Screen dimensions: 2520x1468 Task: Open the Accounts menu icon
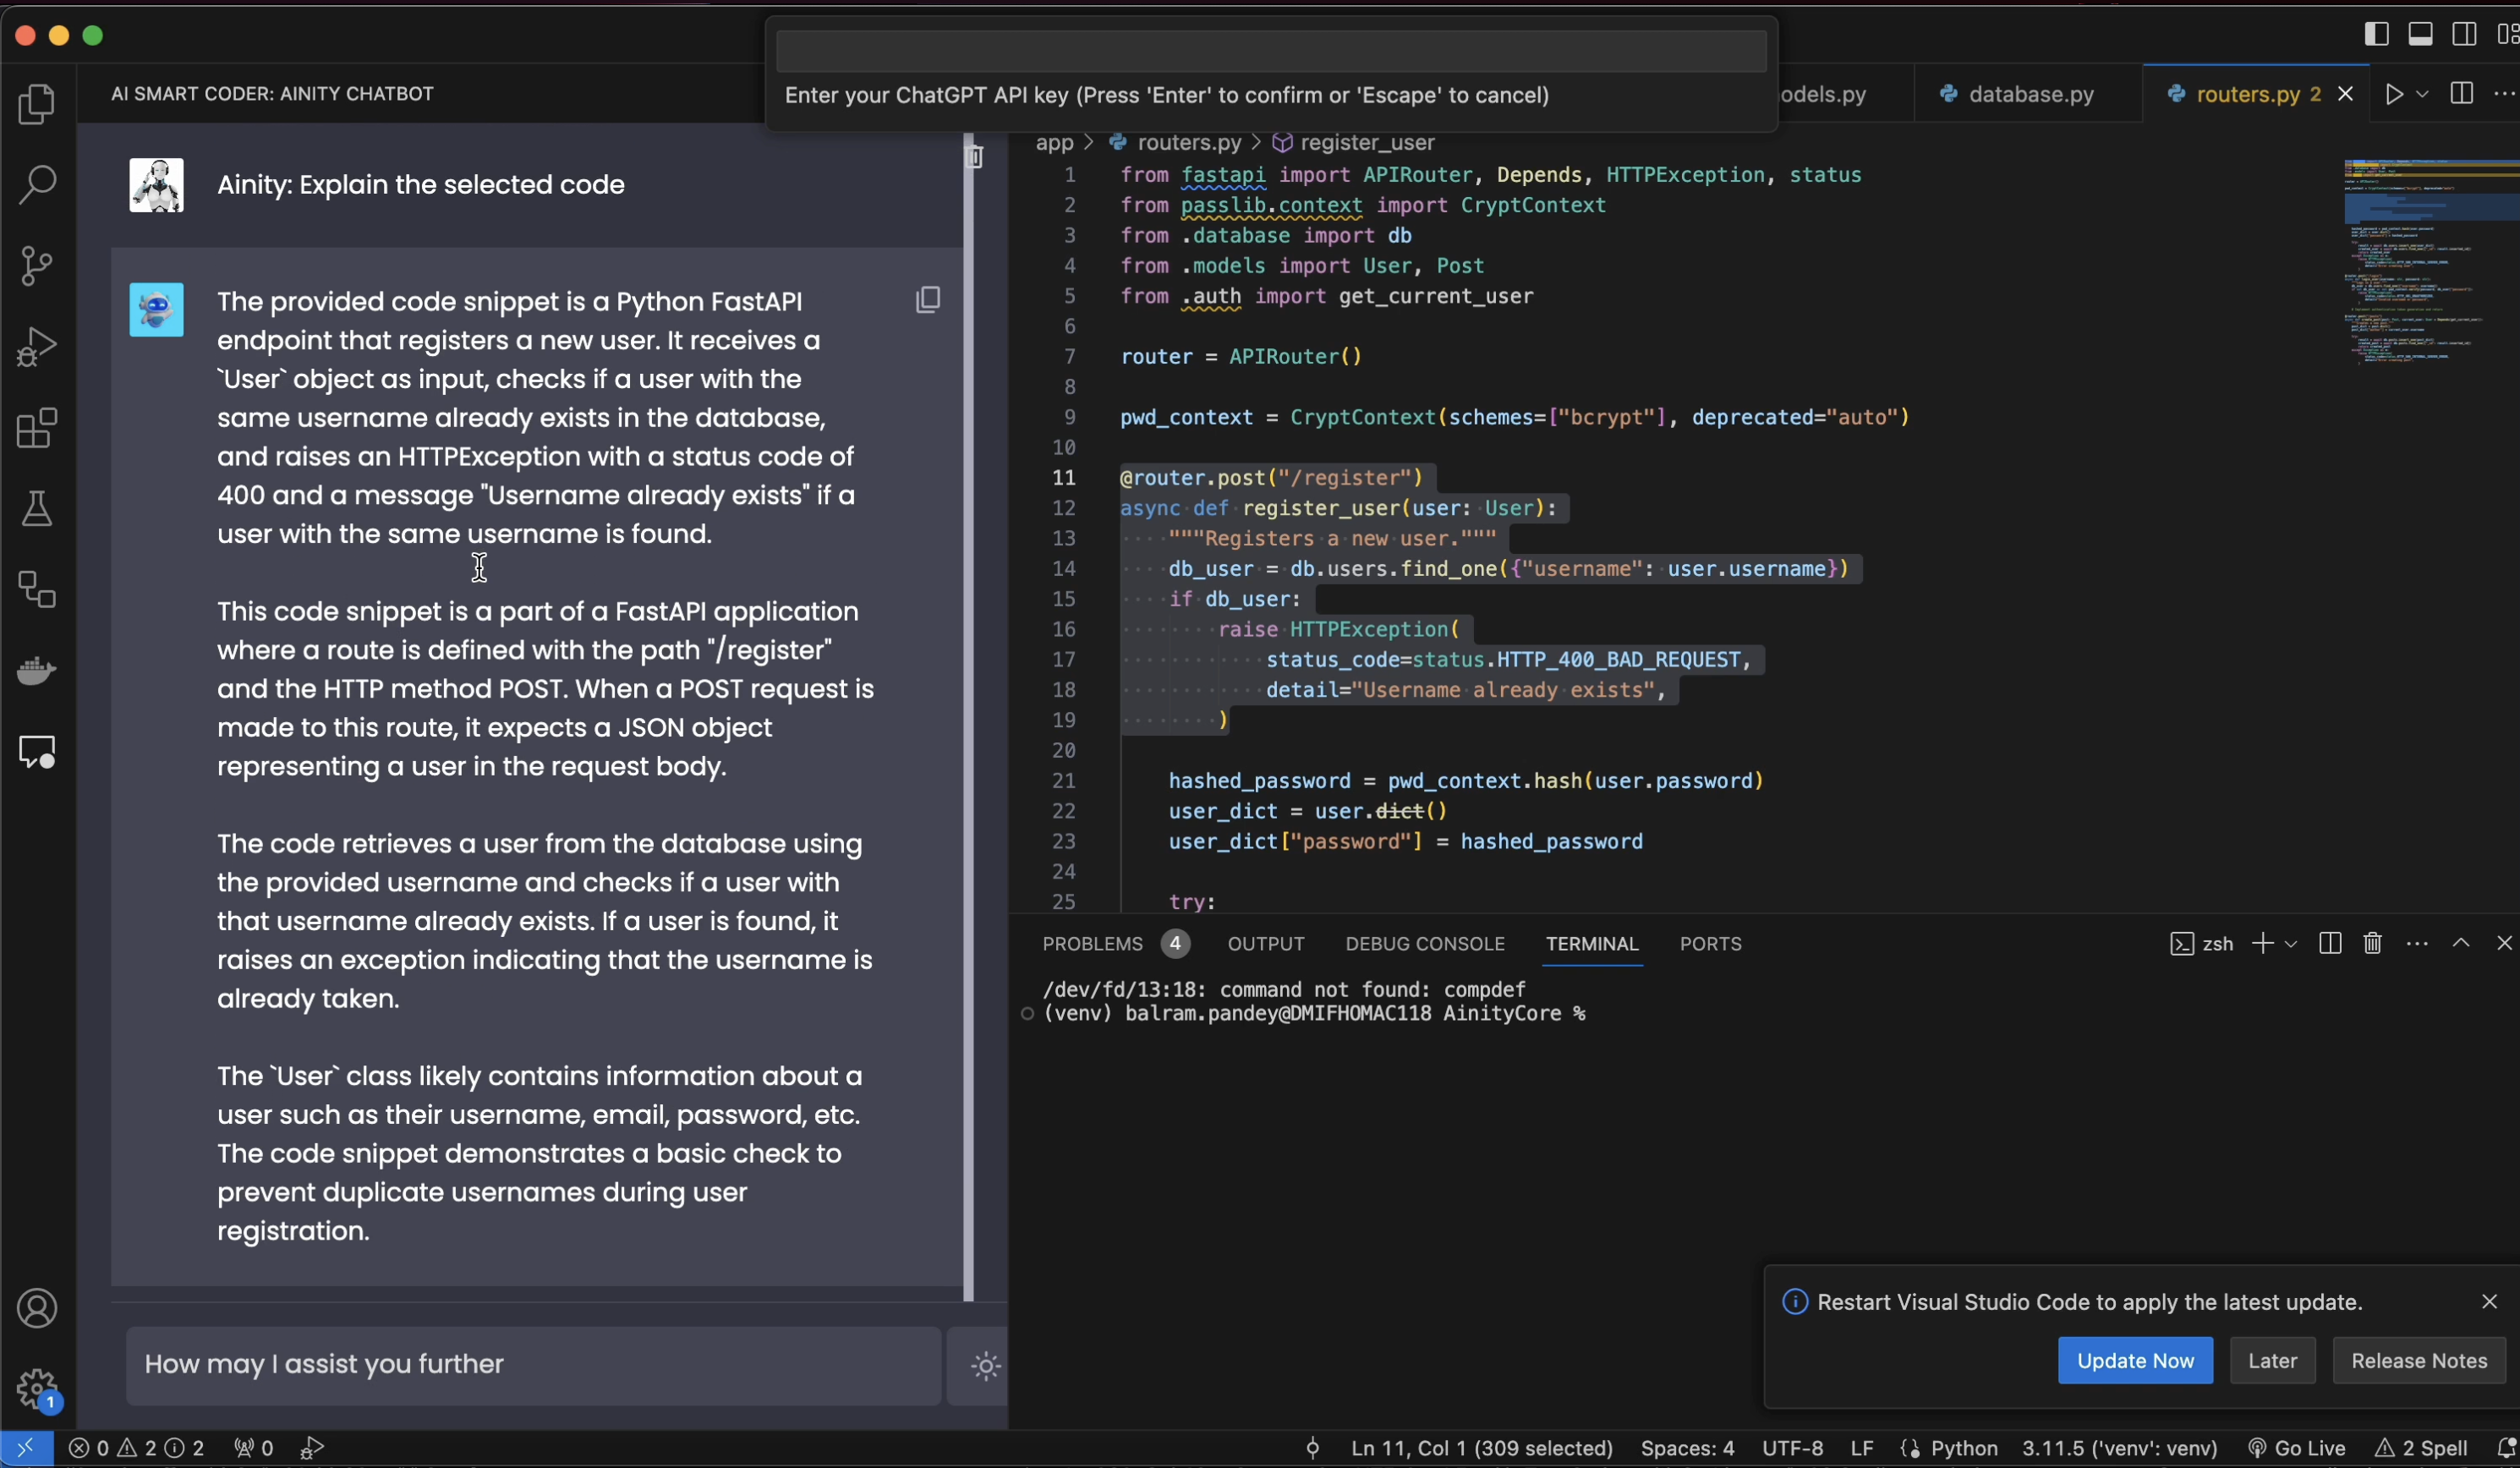pyautogui.click(x=37, y=1309)
